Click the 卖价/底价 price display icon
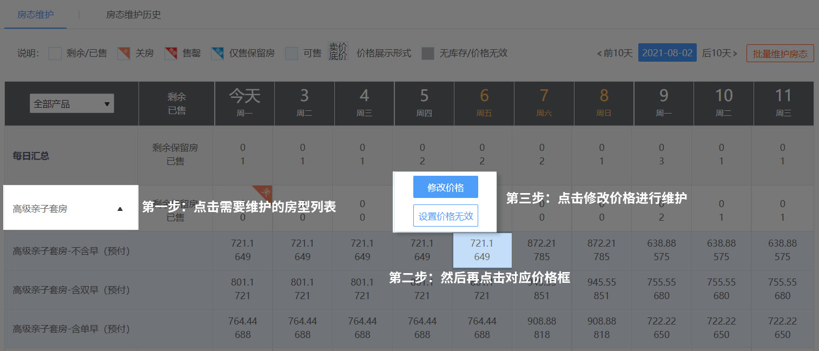 339,52
